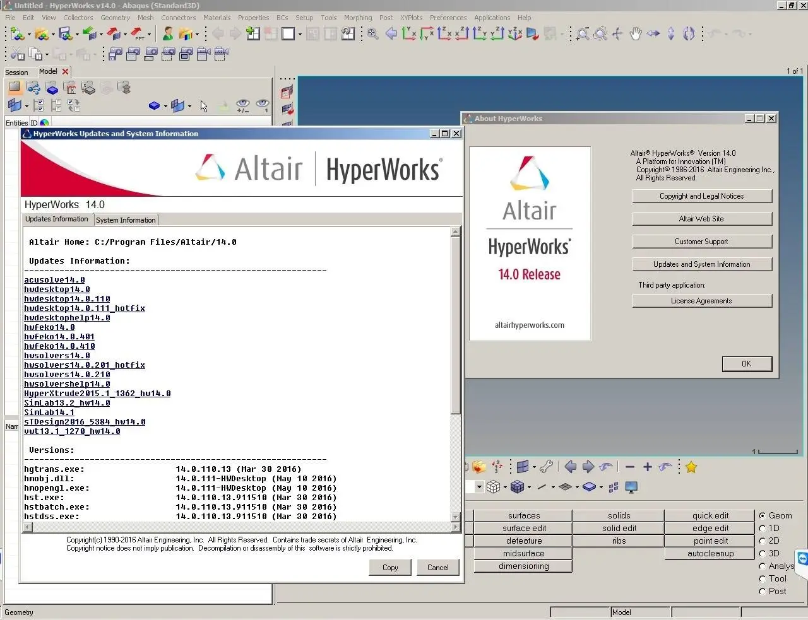Viewport: 808px width, 620px height.
Task: Click the Import Solver Deck green arrow icon
Action: pyautogui.click(x=89, y=33)
